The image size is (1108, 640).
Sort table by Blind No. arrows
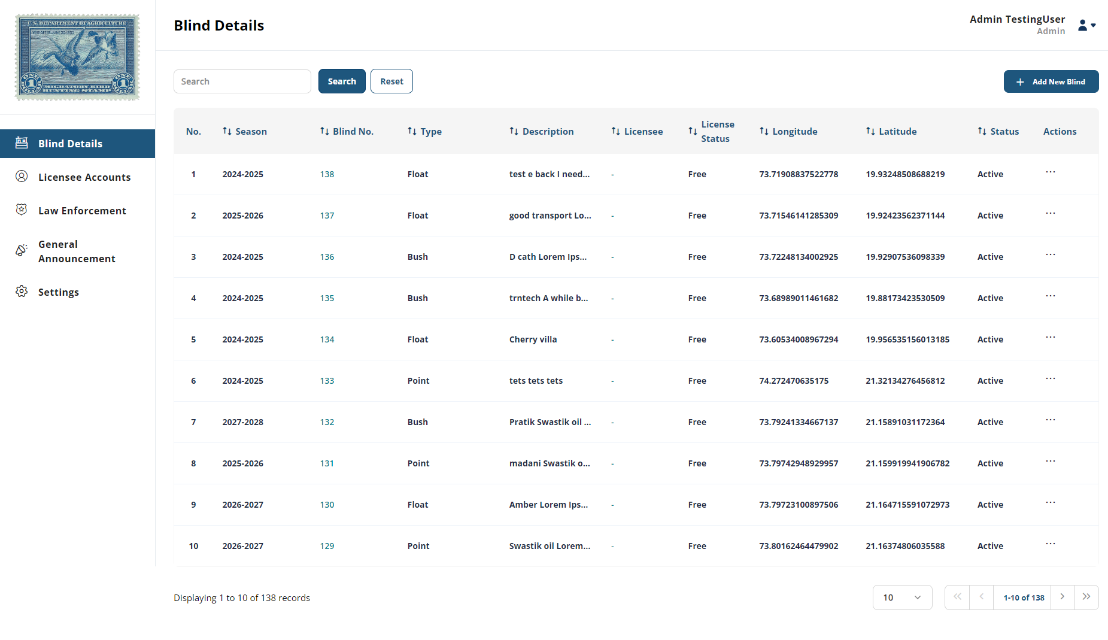coord(324,131)
